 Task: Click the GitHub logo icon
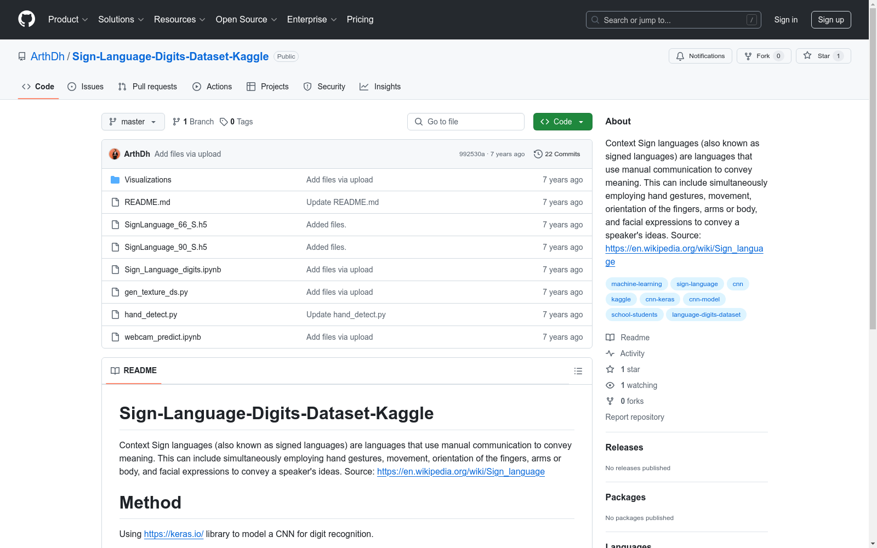coord(26,19)
